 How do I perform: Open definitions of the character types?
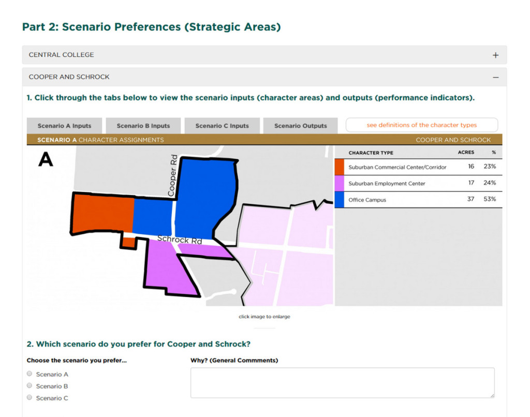tap(421, 125)
